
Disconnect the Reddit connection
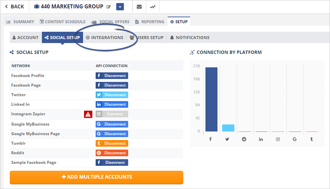(112, 153)
